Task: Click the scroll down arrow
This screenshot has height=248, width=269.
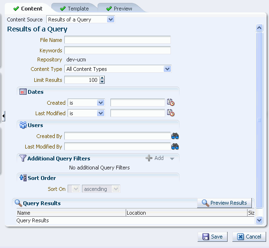Action: (259, 220)
